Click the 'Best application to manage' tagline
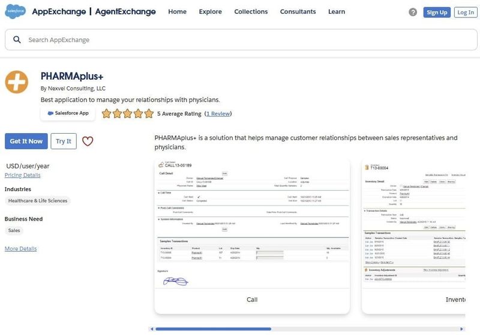The height and width of the screenshot is (335, 480). pyautogui.click(x=130, y=99)
